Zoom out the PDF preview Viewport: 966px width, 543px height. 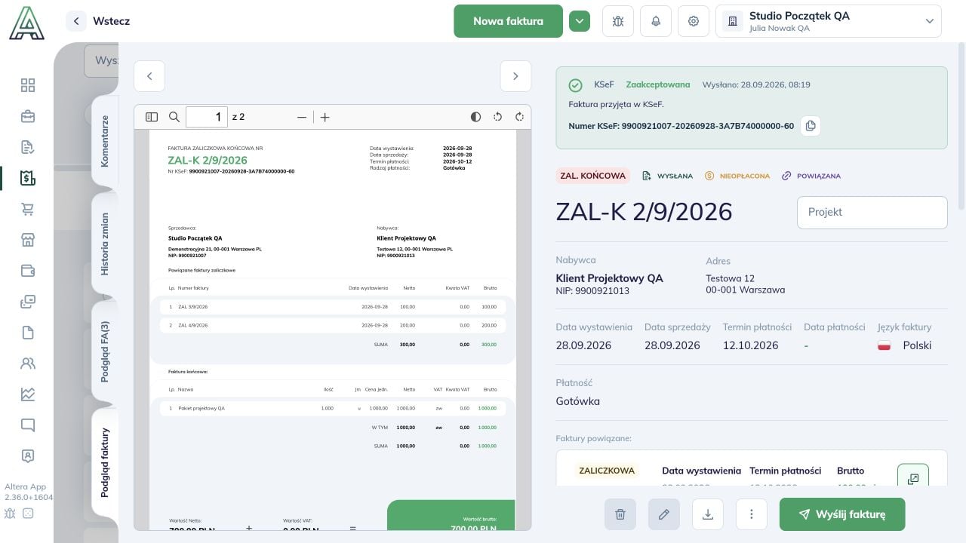tap(302, 117)
